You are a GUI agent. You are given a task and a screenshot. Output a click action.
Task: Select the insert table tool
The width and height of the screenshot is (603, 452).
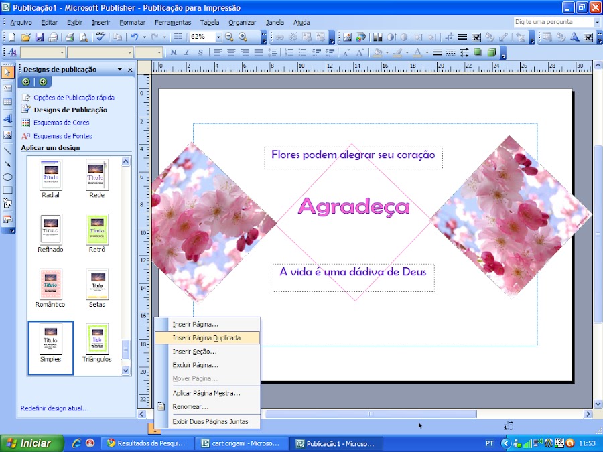(x=7, y=102)
